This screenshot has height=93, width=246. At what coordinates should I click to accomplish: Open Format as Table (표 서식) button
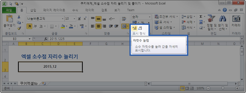coord(163,22)
